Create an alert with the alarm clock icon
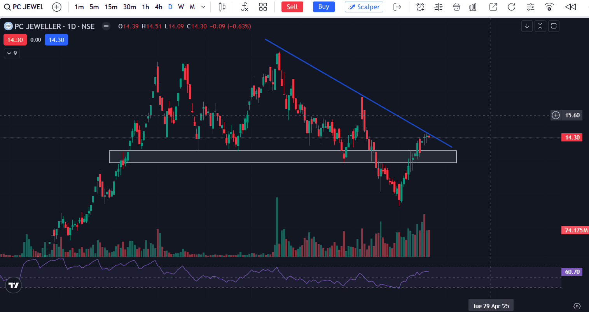Screen dimensions: 589x312 click(420, 7)
